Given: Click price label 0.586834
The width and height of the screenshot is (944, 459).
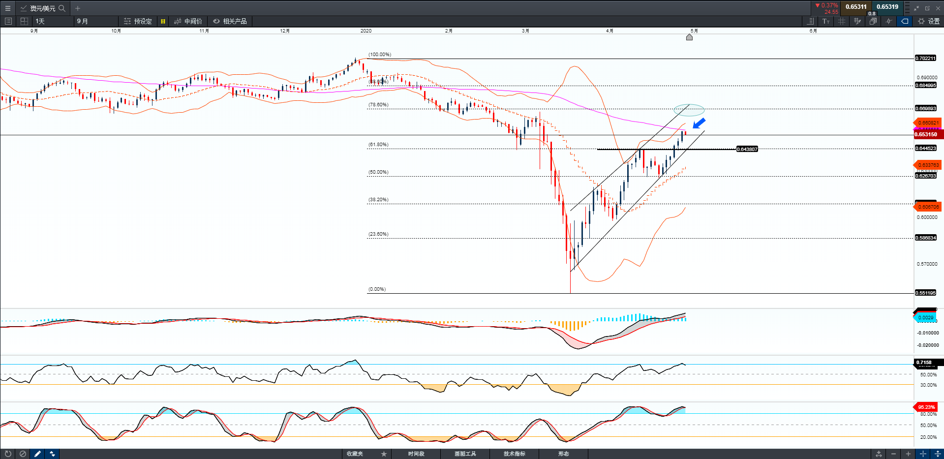Looking at the screenshot, I should point(925,238).
